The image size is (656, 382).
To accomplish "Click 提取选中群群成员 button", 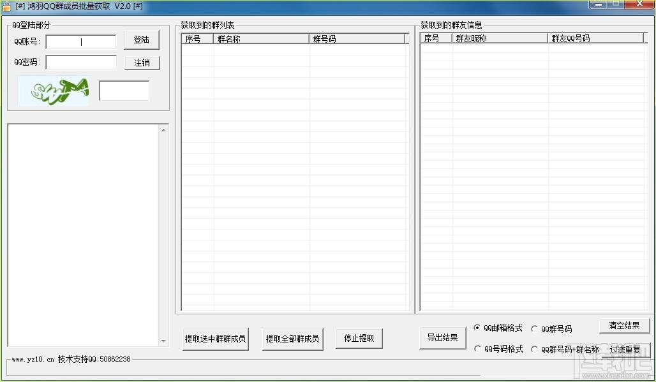I will pos(216,339).
